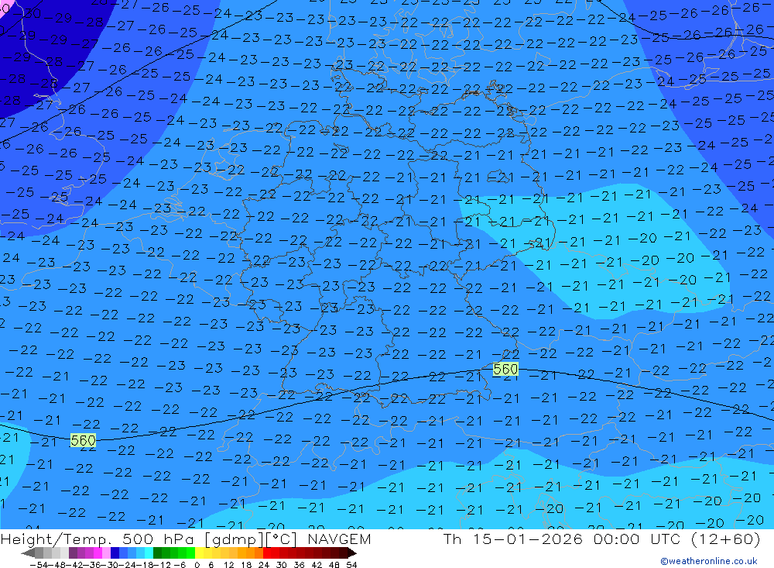The height and width of the screenshot is (568, 774).
Task: Click the date Th 15-01-2026 00:00 UTC
Action: [x=561, y=539]
